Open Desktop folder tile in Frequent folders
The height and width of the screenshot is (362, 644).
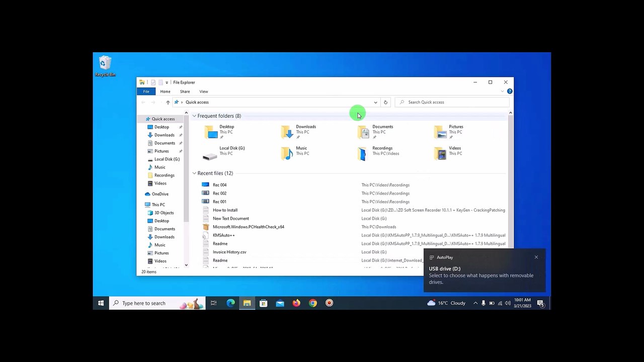click(x=219, y=132)
